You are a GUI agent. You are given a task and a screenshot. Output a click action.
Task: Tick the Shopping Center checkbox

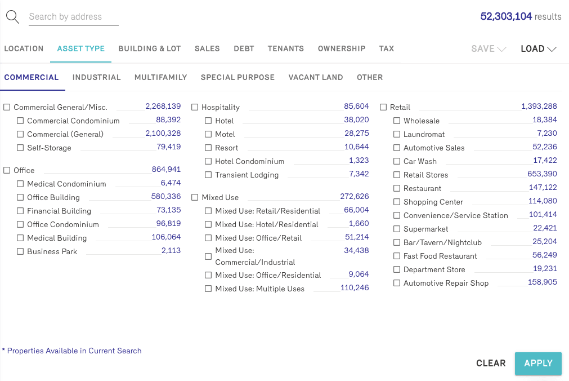pyautogui.click(x=397, y=202)
